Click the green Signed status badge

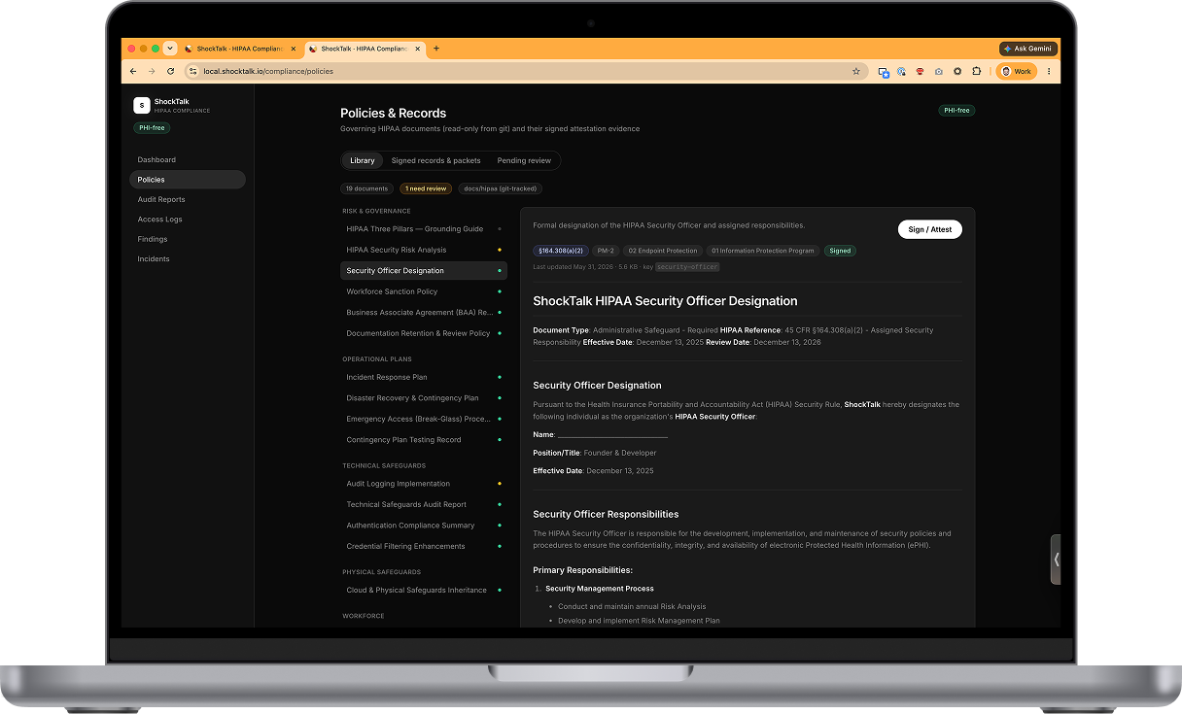coord(840,251)
